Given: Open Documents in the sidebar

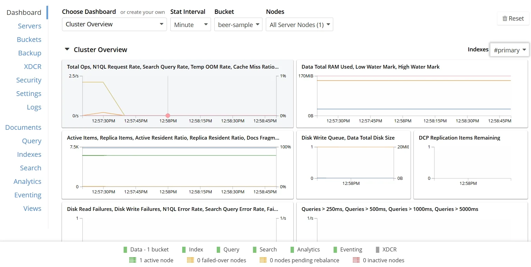Looking at the screenshot, I should pos(23,127).
